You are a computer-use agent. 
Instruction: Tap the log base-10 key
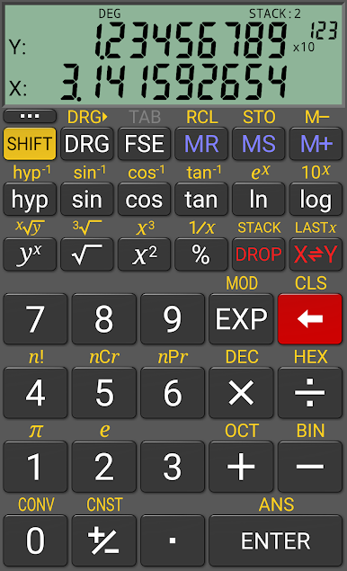[x=316, y=200]
